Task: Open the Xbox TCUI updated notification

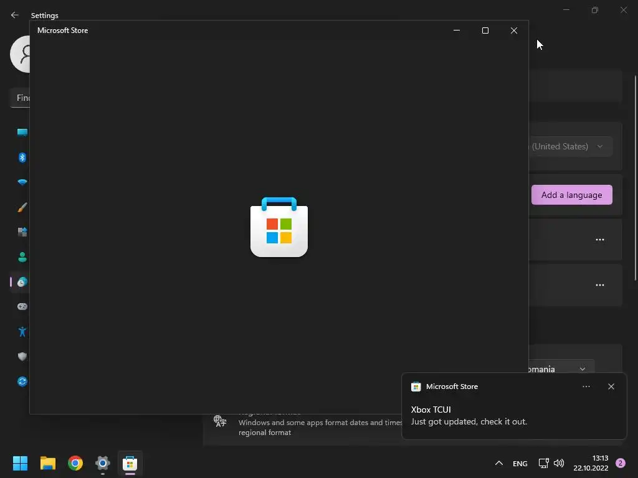Action: pyautogui.click(x=514, y=406)
